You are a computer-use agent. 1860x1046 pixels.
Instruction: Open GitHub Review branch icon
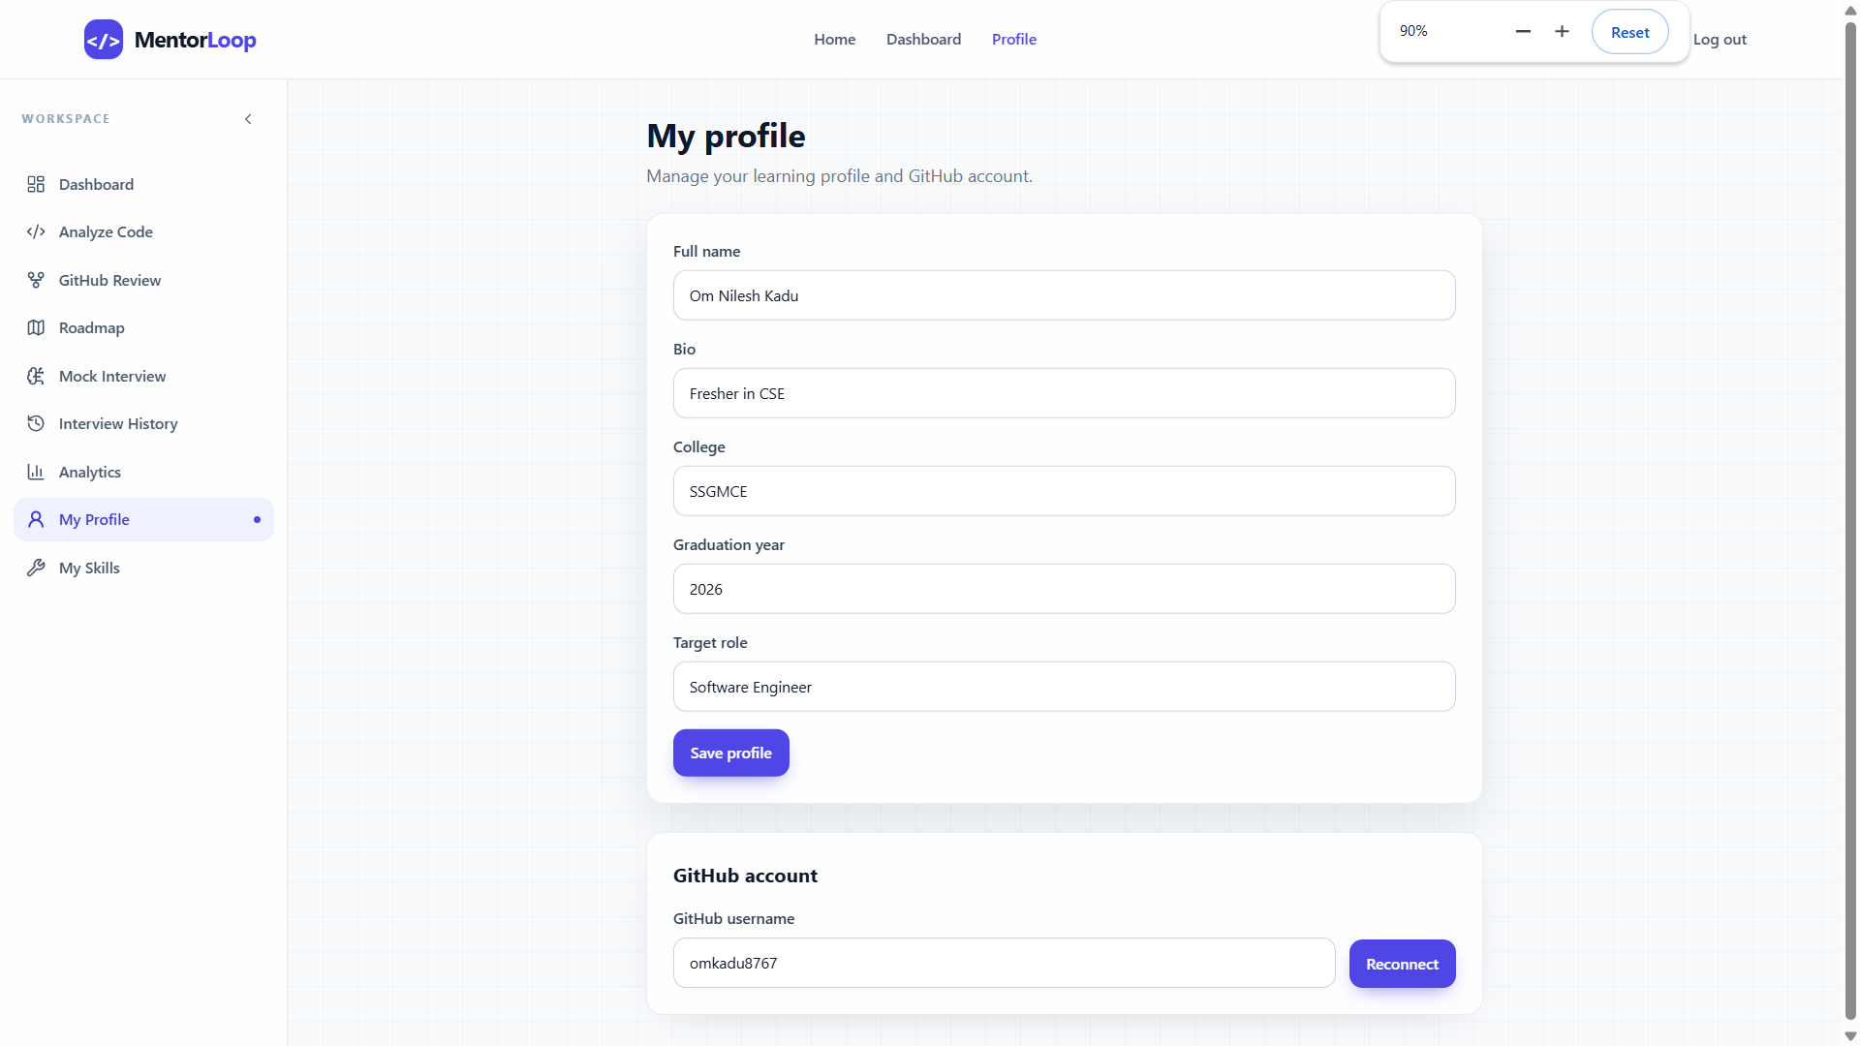pos(36,280)
